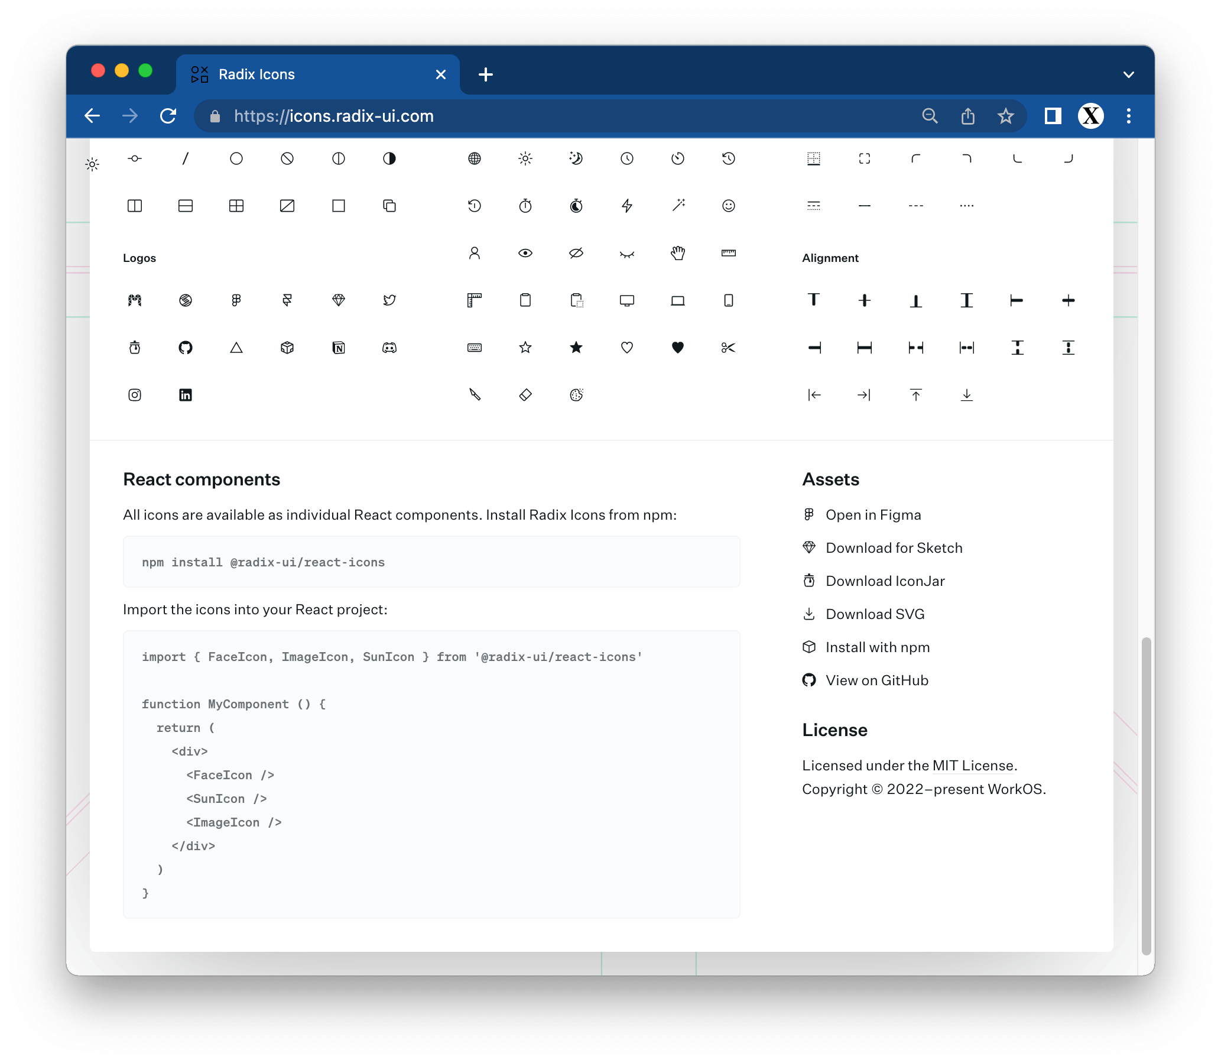Go back to the previous page

click(93, 116)
